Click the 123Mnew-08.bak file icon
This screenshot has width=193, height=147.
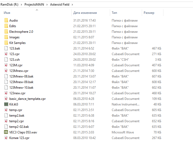(6, 76)
